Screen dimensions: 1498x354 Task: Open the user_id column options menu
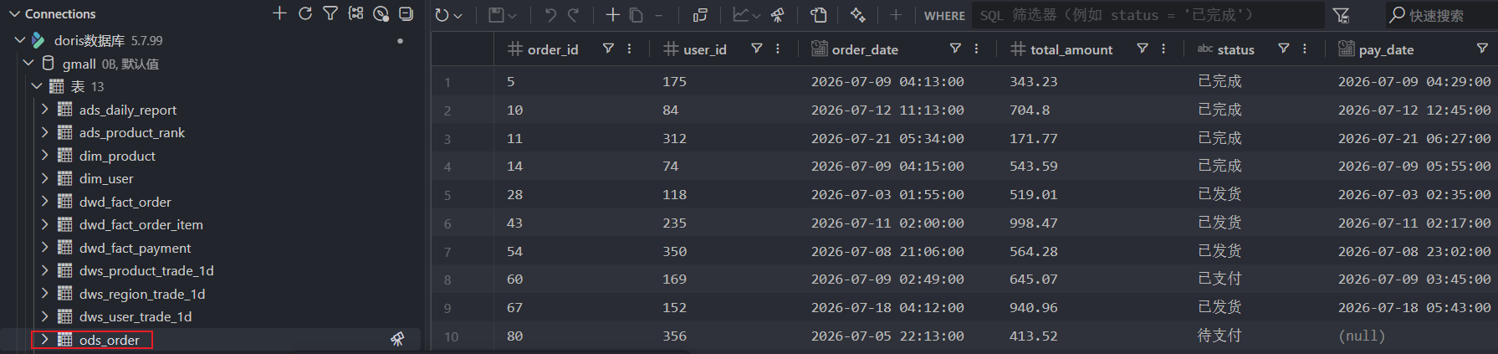[778, 49]
